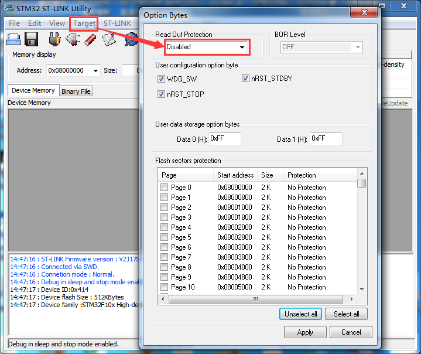Click the Save floppy disk icon
The image size is (421, 354).
pos(32,39)
